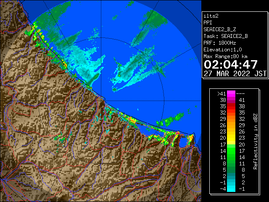
Task: Click the "Task: SEAICE2_B" line
Action: point(226,36)
